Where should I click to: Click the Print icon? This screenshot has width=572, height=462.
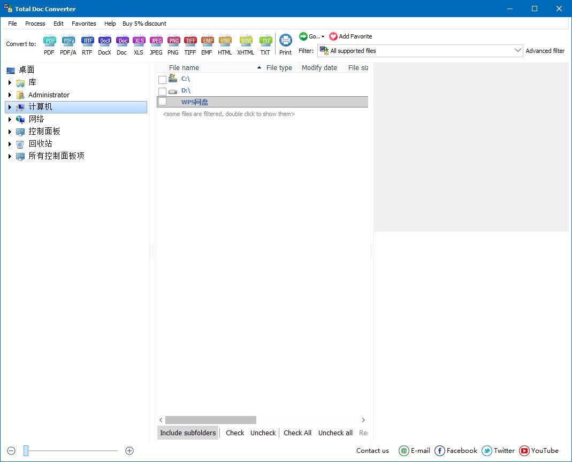click(286, 44)
